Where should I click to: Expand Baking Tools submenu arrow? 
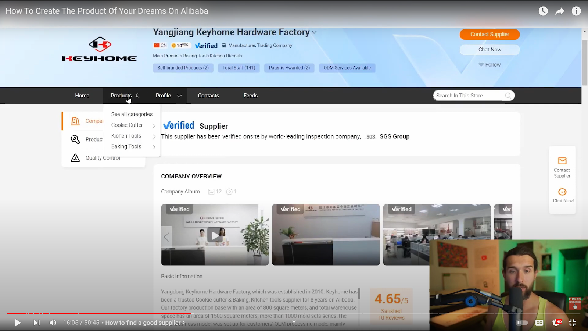(154, 147)
